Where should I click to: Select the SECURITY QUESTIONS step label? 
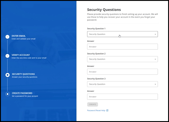23,74
